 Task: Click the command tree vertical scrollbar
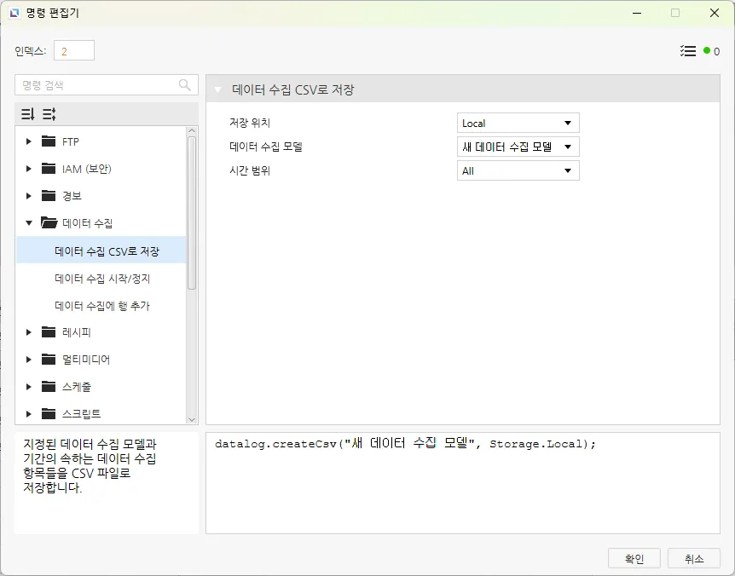(x=192, y=213)
